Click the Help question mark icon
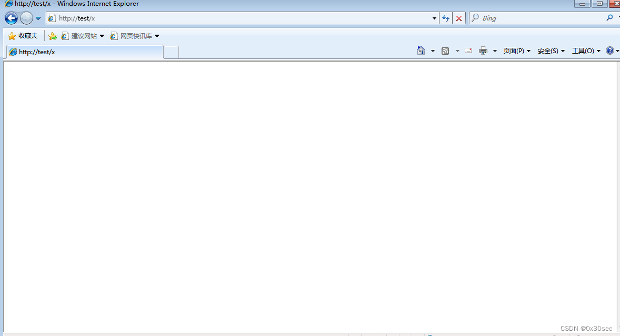620x336 pixels. (x=610, y=50)
